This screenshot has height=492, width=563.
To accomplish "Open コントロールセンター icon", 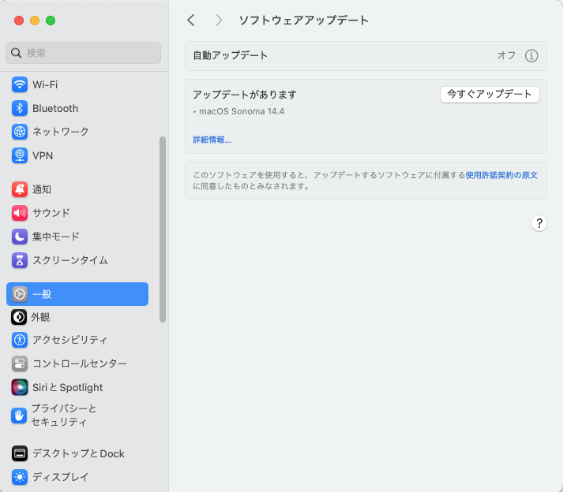I will [20, 363].
